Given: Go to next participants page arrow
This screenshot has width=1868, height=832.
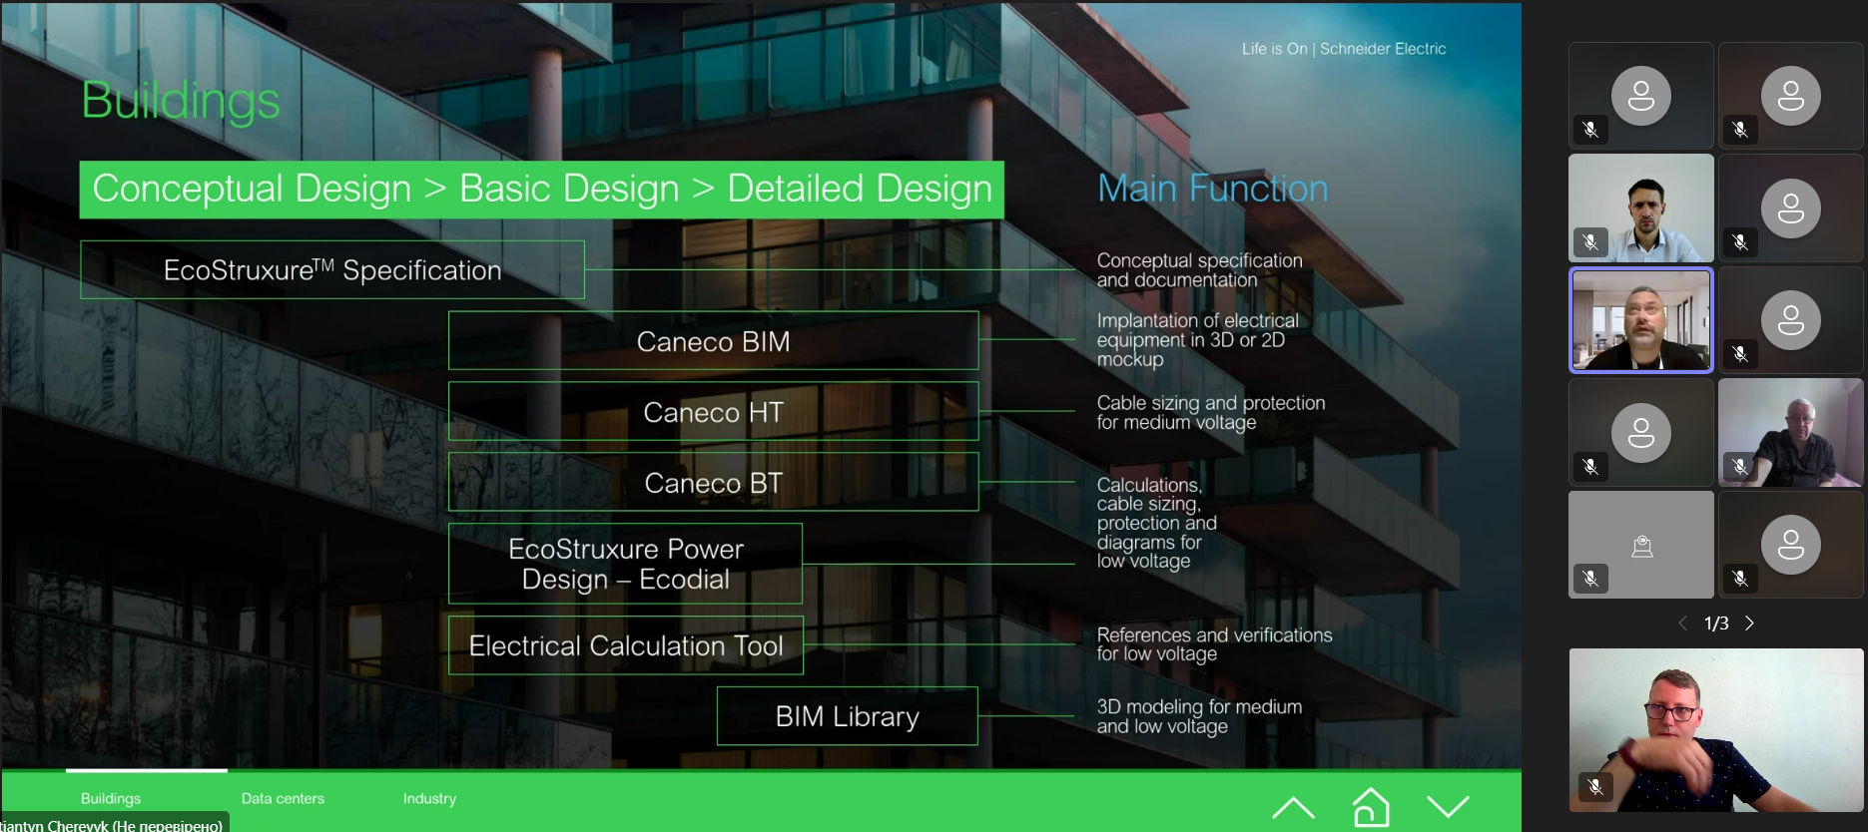Looking at the screenshot, I should click(x=1749, y=624).
